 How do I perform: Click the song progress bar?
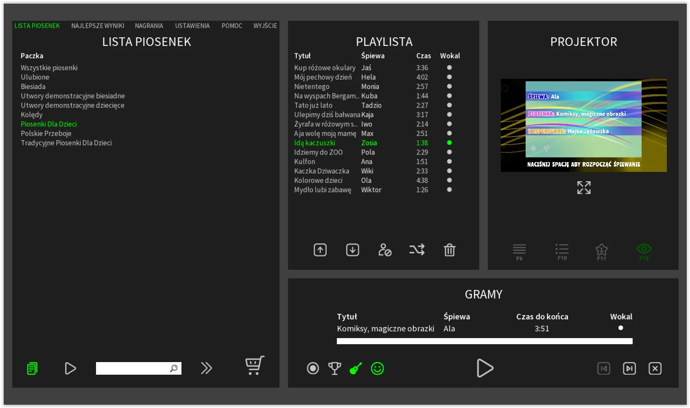point(484,341)
